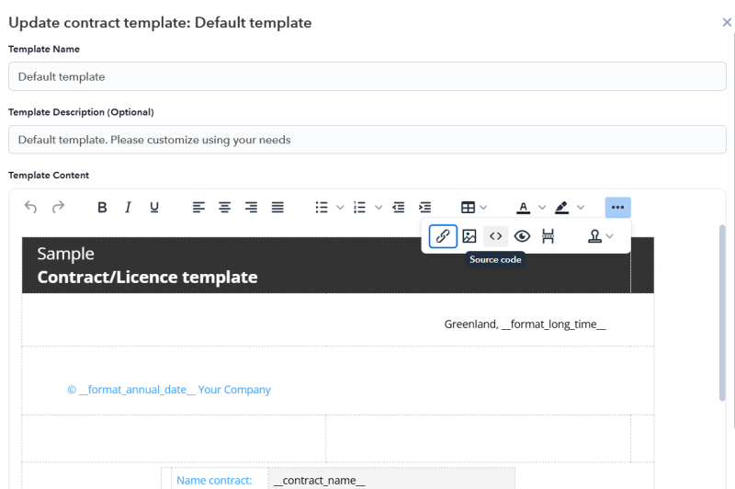Viewport: 735px width, 489px height.
Task: Decrease the indent
Action: pos(399,207)
